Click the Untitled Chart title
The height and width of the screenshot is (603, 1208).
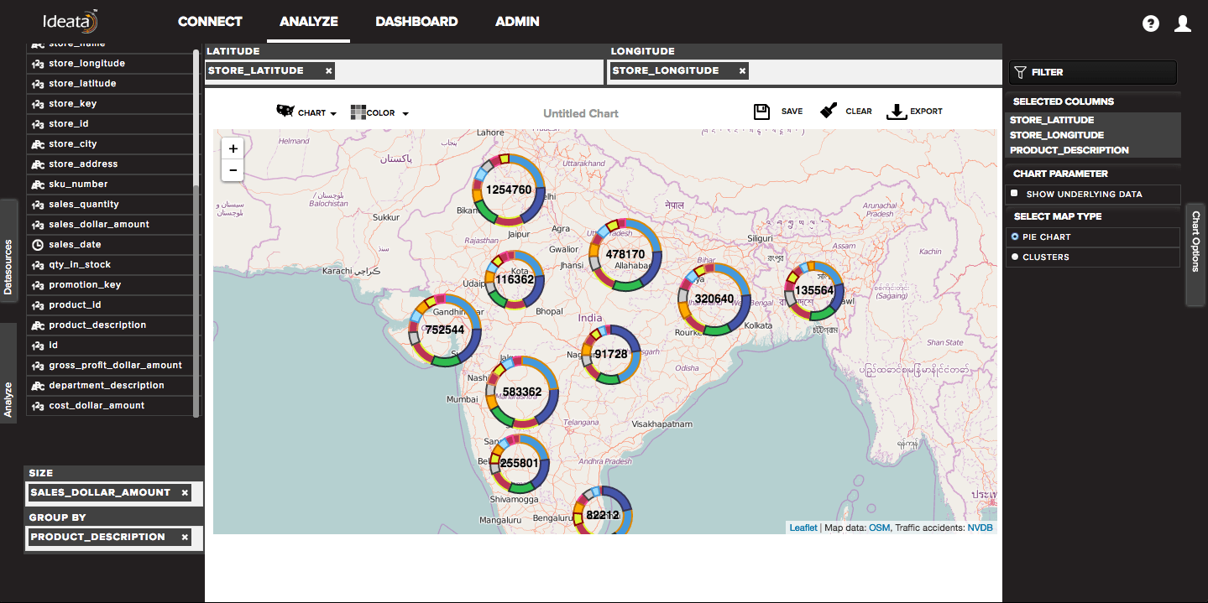pyautogui.click(x=580, y=113)
